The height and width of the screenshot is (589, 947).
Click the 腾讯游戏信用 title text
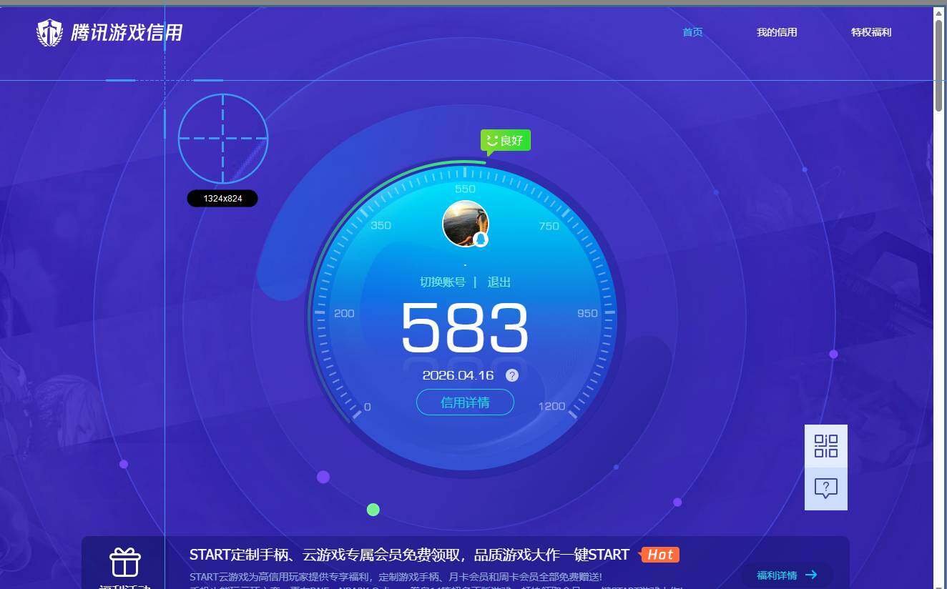coord(127,33)
